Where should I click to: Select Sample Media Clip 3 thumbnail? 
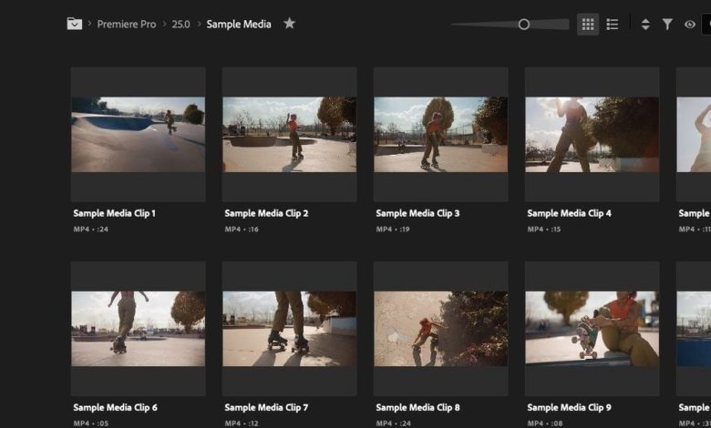tap(440, 135)
